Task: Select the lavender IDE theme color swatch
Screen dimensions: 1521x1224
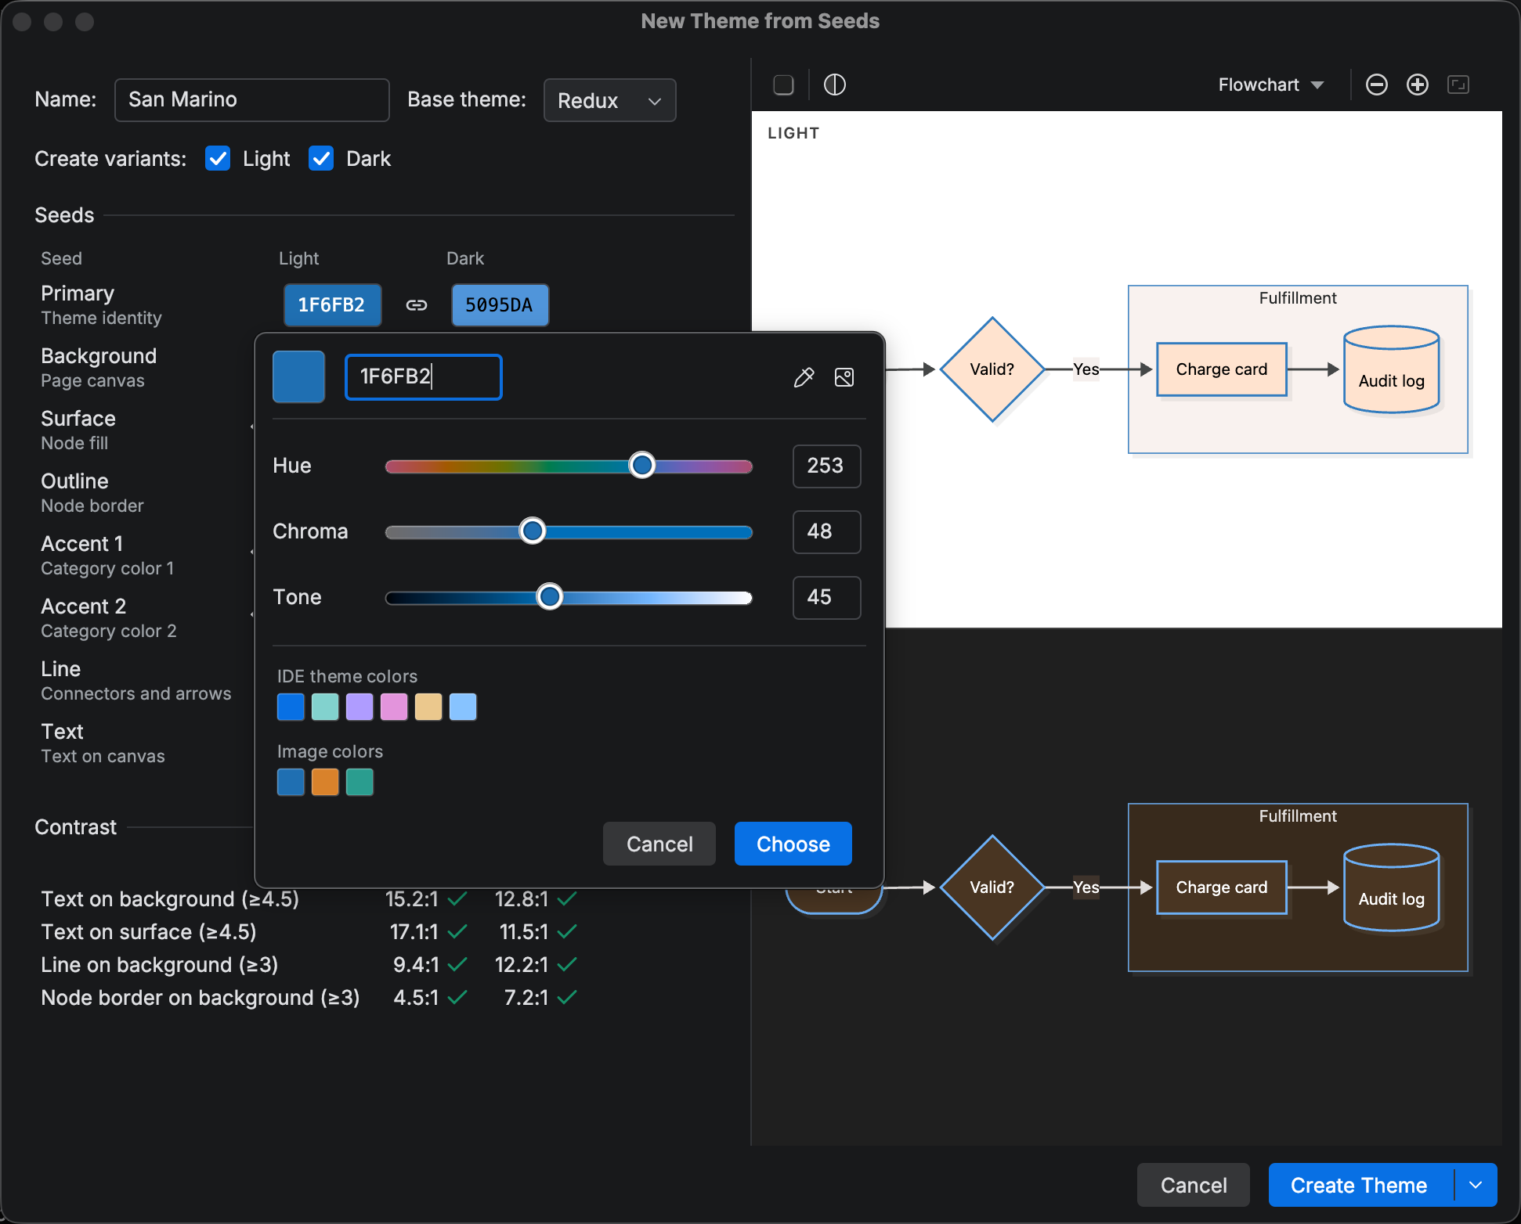Action: [x=359, y=707]
